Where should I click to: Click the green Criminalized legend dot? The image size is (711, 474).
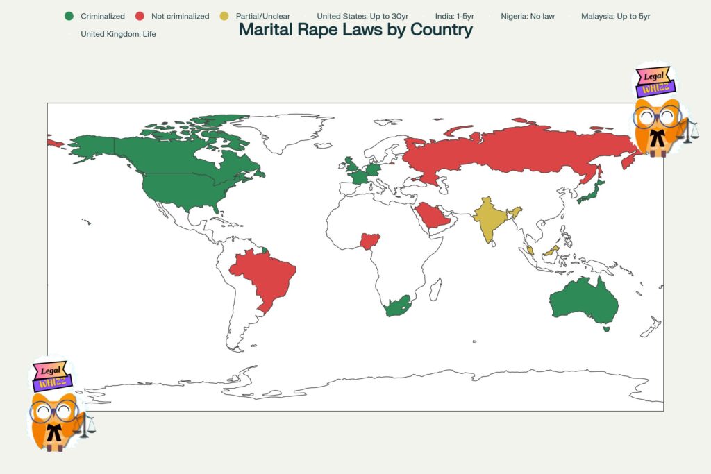[69, 16]
